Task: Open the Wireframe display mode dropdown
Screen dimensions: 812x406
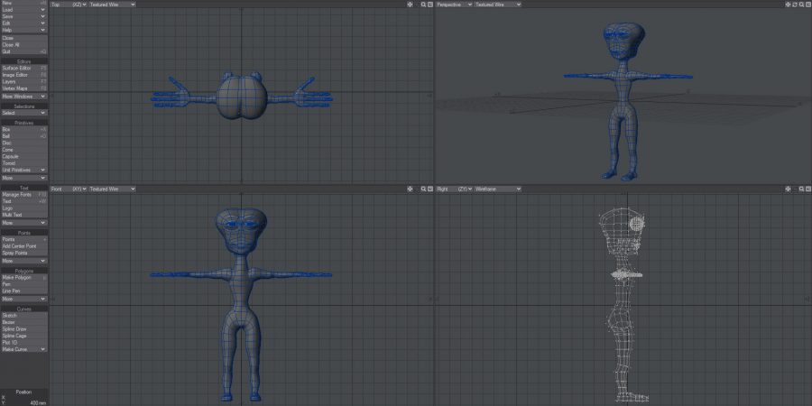Action: pos(498,189)
